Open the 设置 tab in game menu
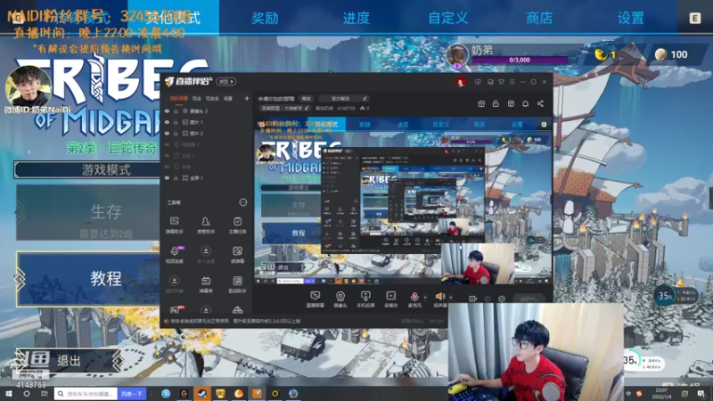 pos(631,18)
